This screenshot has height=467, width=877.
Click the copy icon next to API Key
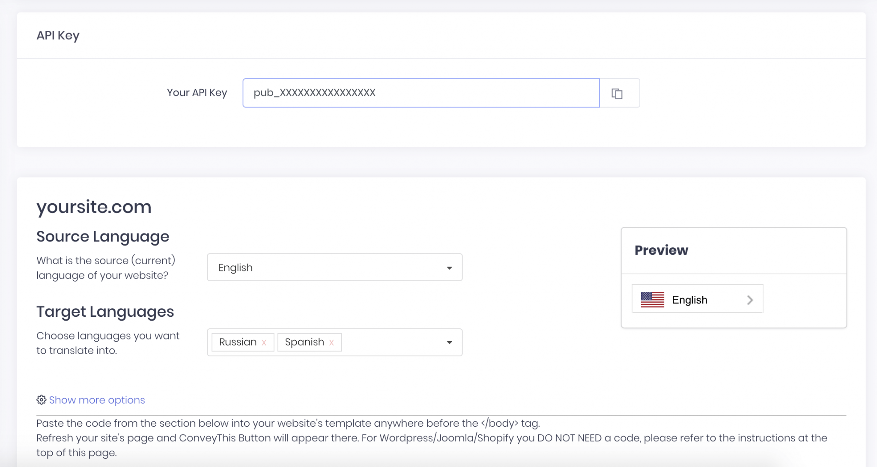tap(617, 93)
